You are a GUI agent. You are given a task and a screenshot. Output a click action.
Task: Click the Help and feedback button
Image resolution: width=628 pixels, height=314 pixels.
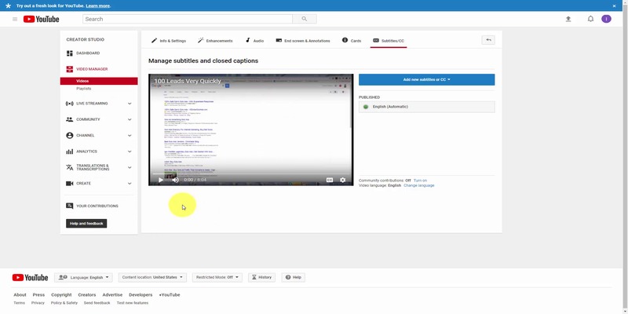point(86,224)
